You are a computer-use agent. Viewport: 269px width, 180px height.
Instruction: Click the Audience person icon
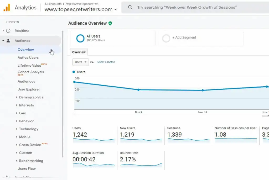8,41
